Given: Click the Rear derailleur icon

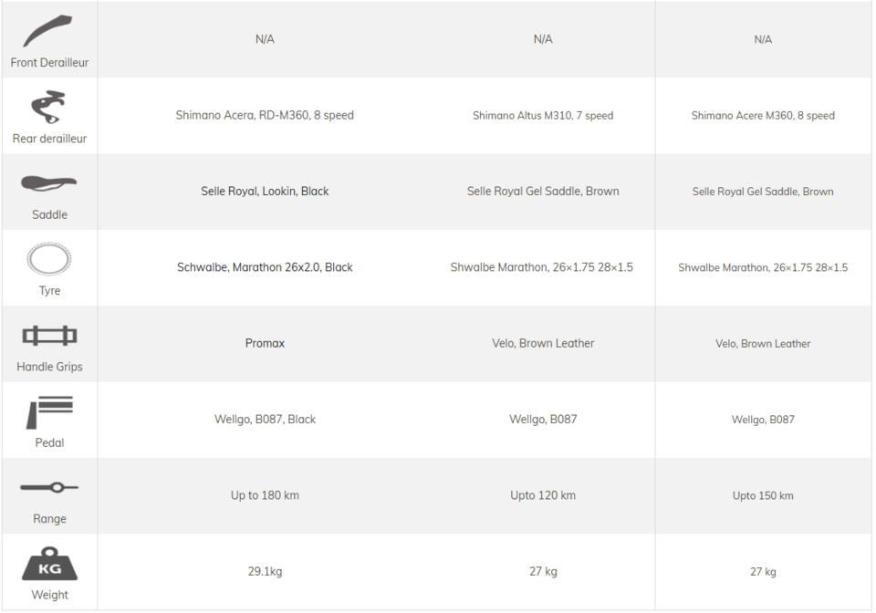Looking at the screenshot, I should (49, 108).
